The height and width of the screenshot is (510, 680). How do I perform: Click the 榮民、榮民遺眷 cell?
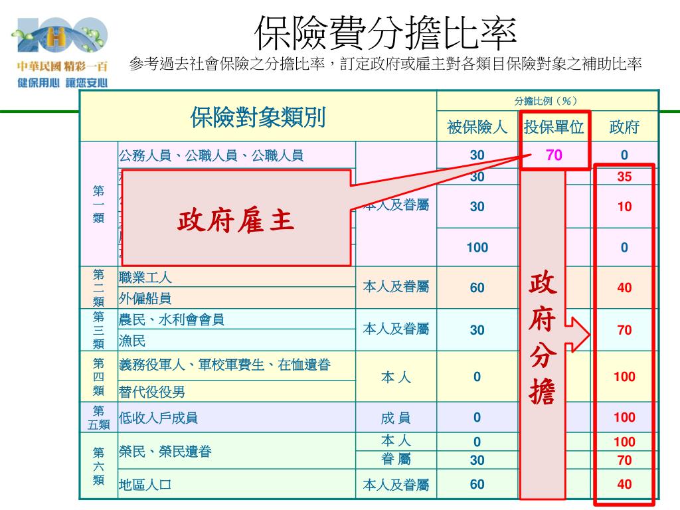pos(236,451)
